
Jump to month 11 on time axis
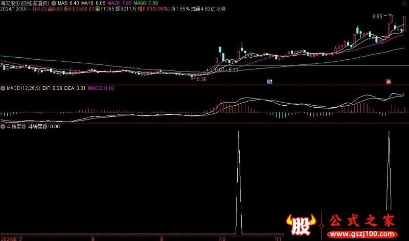(x=279, y=238)
